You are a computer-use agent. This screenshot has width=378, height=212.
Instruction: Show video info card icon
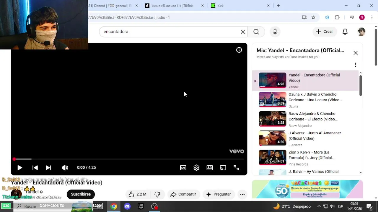point(239,50)
